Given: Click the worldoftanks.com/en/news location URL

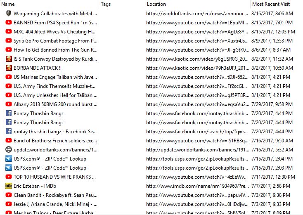Looking at the screenshot, I should point(197,14).
